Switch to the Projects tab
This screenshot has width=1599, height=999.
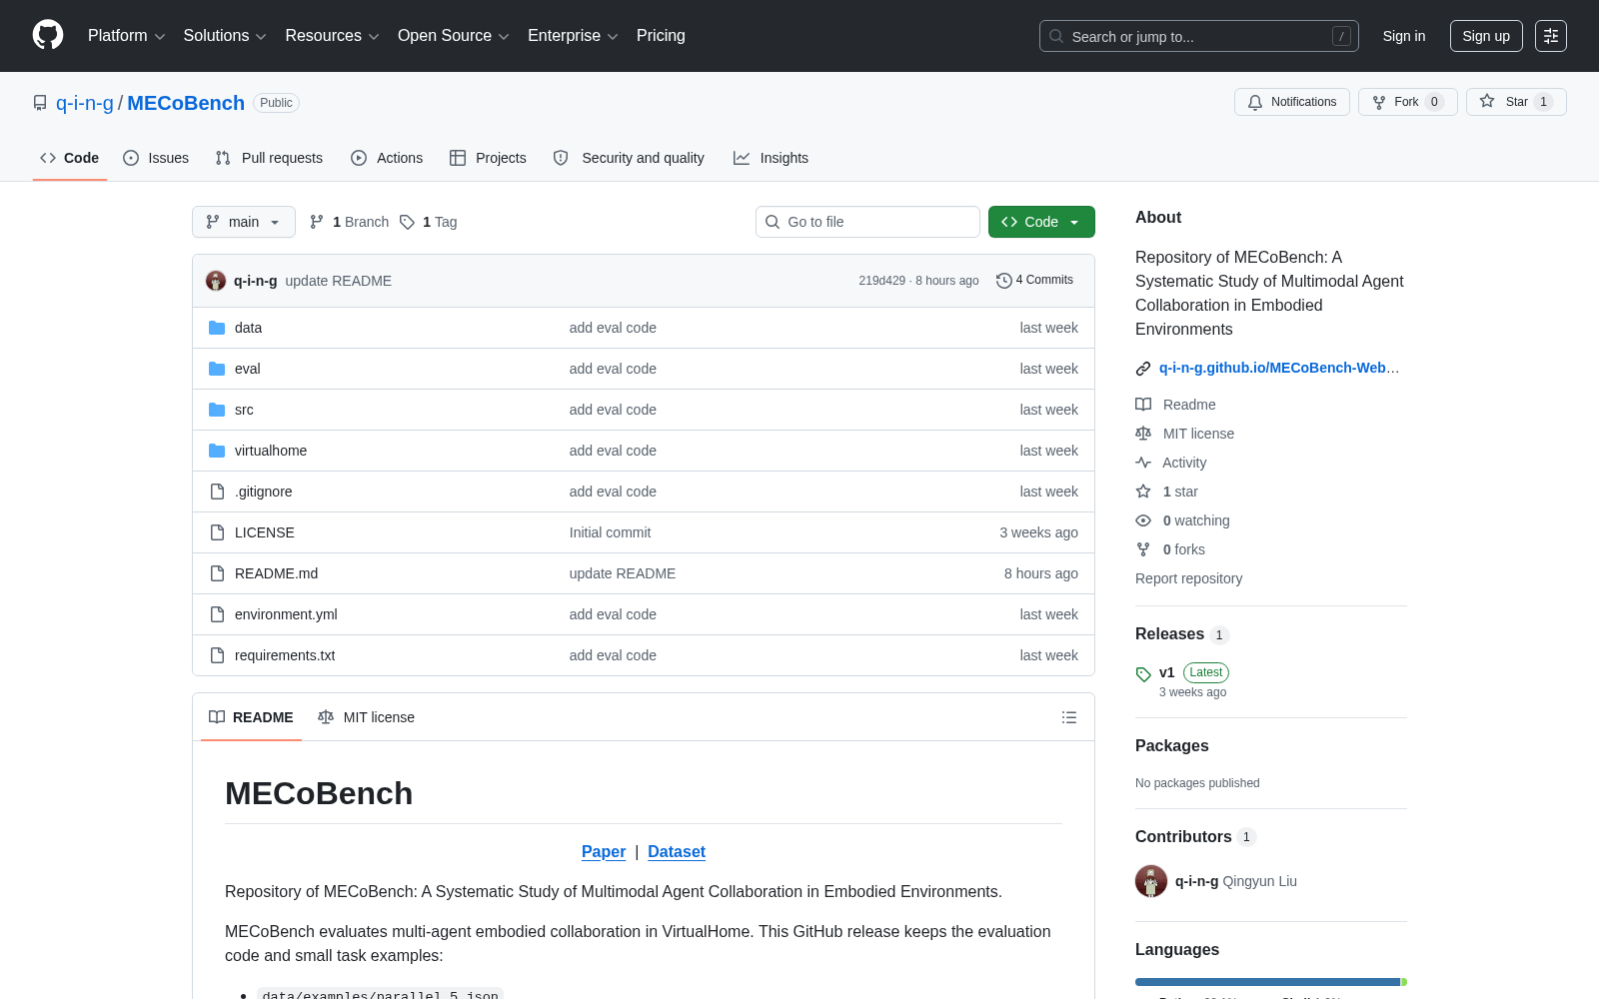(x=488, y=158)
